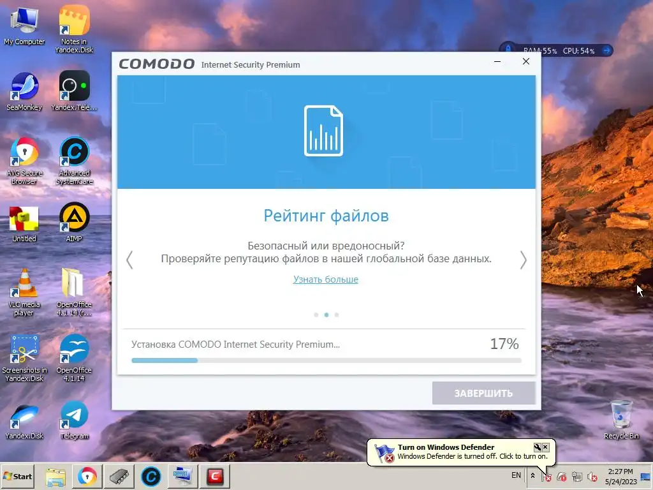This screenshot has height=490, width=653.
Task: Select the first slide indicator dot
Action: coord(316,315)
